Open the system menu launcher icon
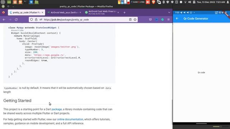Viewport: 230px width, 129px height. [x=3, y=2]
